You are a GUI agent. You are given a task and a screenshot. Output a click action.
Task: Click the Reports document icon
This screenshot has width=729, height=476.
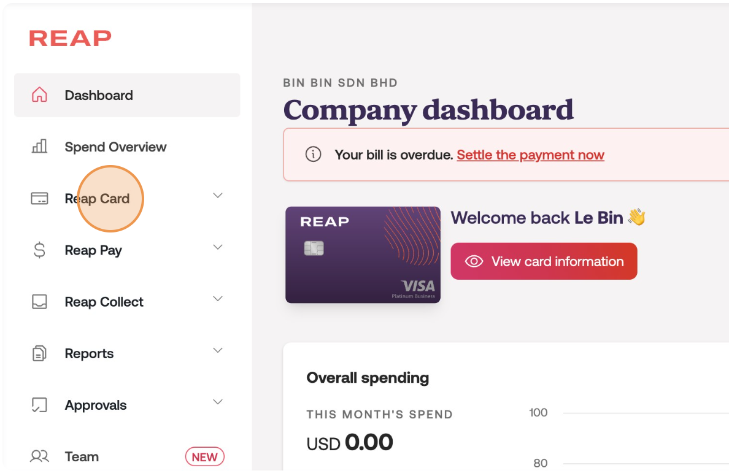tap(39, 353)
